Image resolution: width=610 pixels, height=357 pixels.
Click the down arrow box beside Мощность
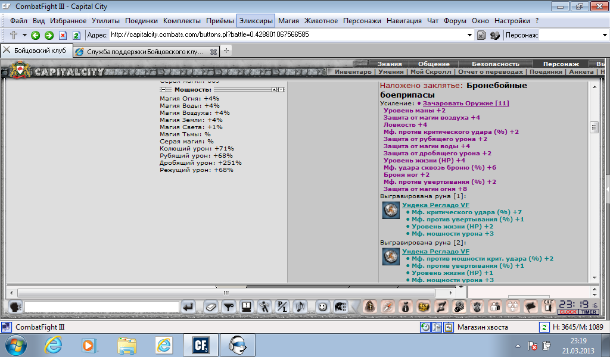point(281,90)
